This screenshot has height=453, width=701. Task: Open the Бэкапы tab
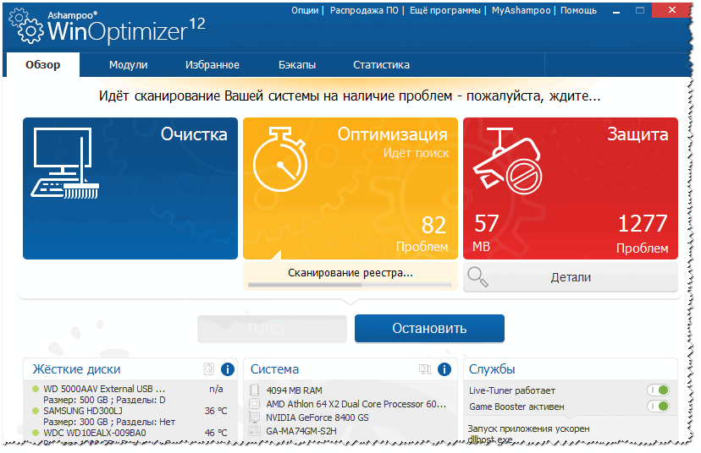pos(297,65)
